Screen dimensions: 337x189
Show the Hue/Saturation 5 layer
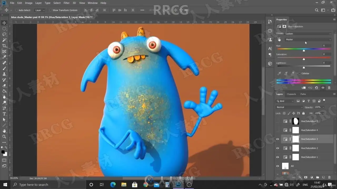[x=277, y=121]
